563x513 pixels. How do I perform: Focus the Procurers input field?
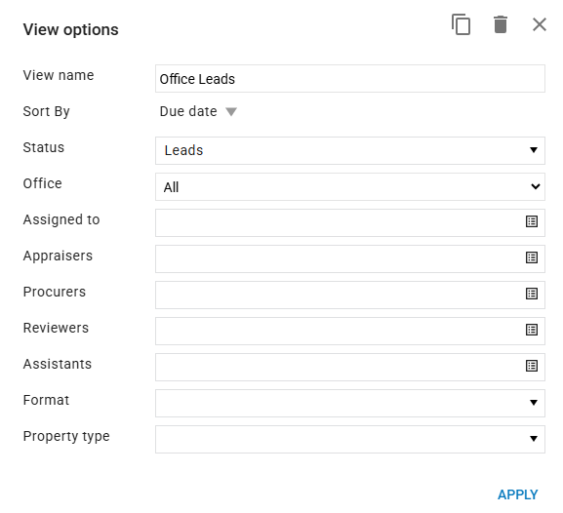[x=340, y=296]
